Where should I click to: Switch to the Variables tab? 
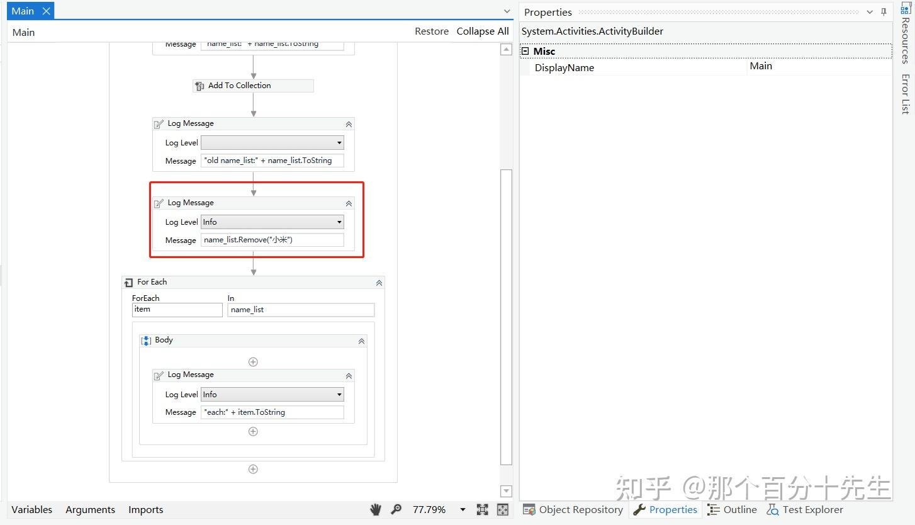click(31, 509)
